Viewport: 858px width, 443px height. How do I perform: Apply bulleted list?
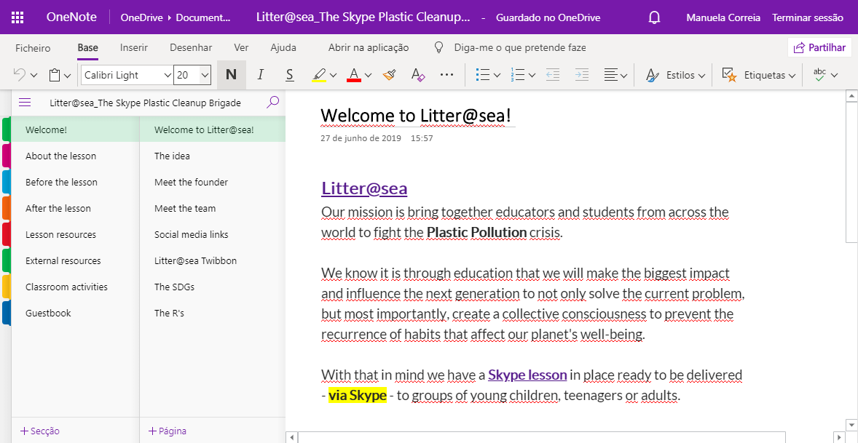click(x=483, y=75)
